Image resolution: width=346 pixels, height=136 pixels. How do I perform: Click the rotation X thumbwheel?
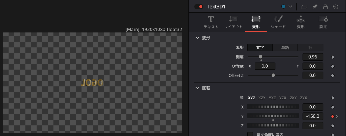[273, 107]
